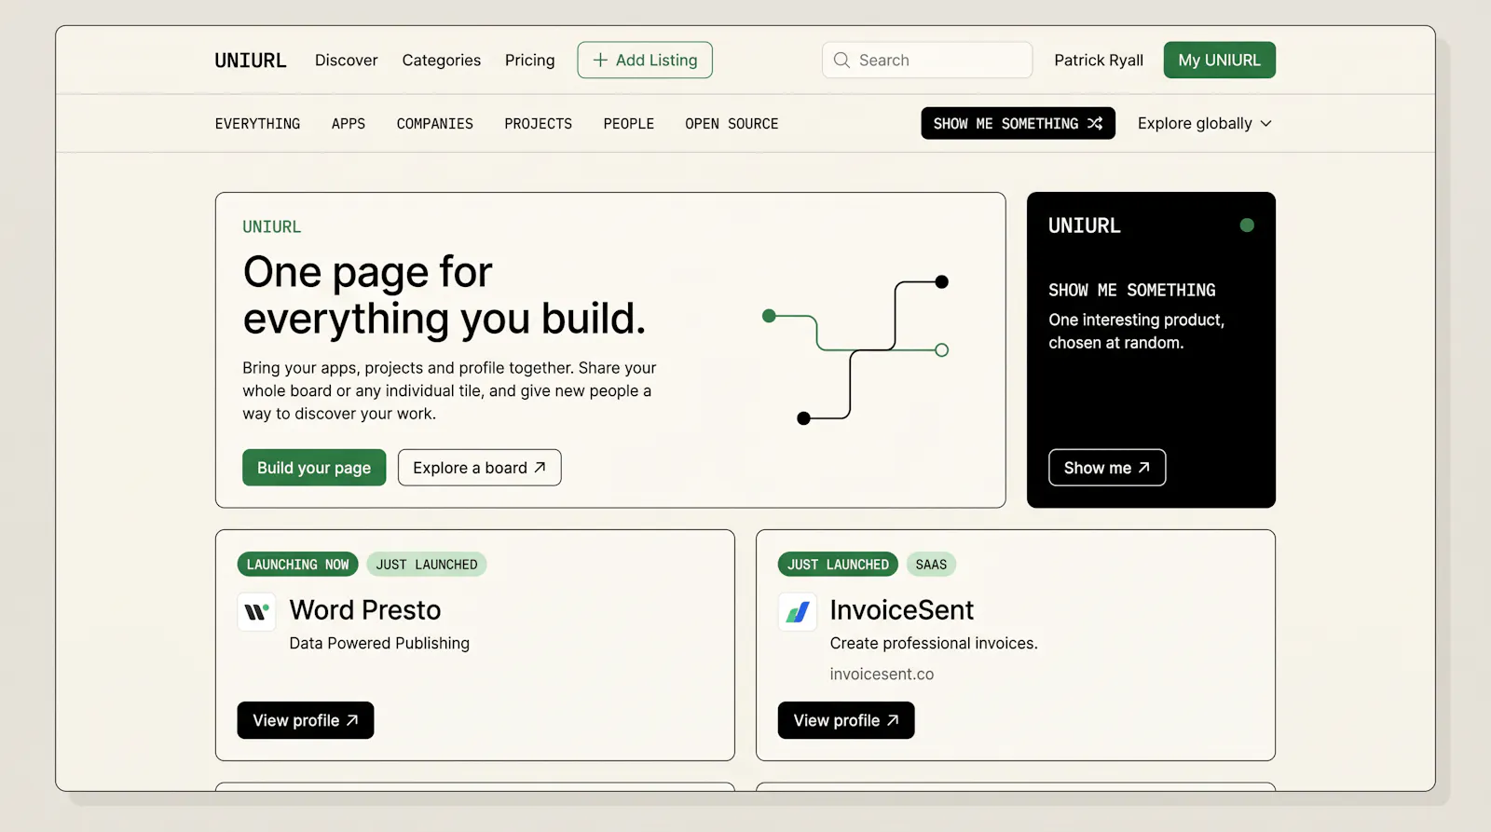Click the shuffle icon in SHOW ME SOMETHING

click(x=1095, y=123)
